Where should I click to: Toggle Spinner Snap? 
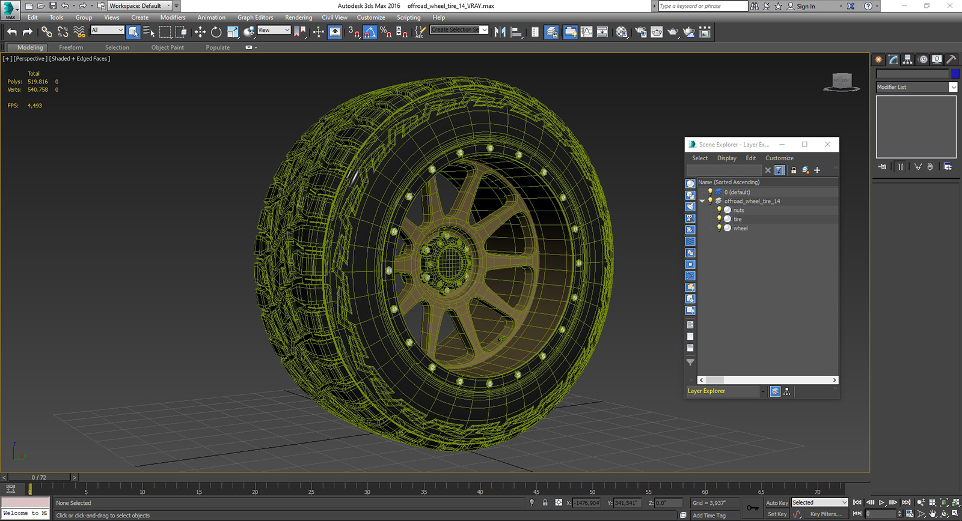pyautogui.click(x=402, y=32)
